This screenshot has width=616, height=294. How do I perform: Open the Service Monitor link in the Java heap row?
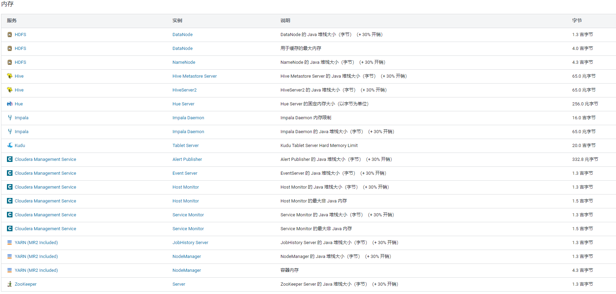(188, 215)
